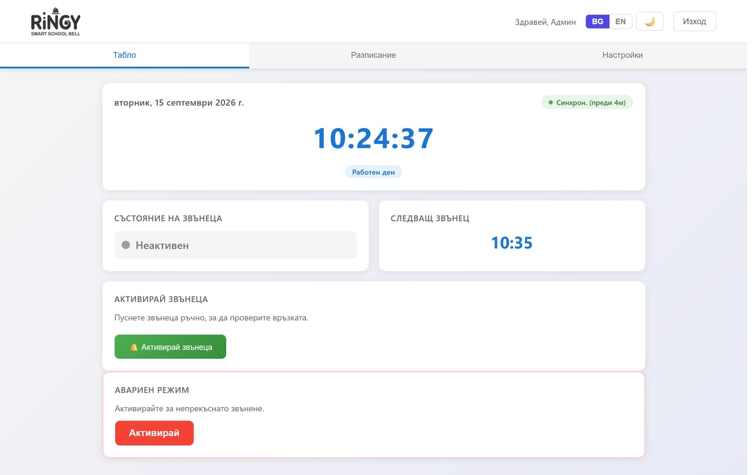Toggle dark mode with the moon icon
The image size is (756, 475).
(650, 21)
